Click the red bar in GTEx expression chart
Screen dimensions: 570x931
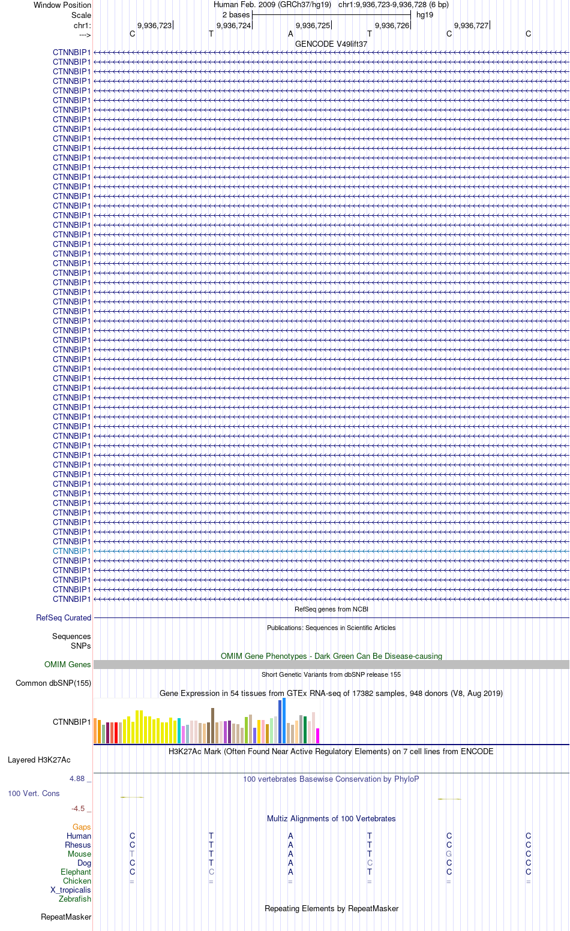coord(116,733)
